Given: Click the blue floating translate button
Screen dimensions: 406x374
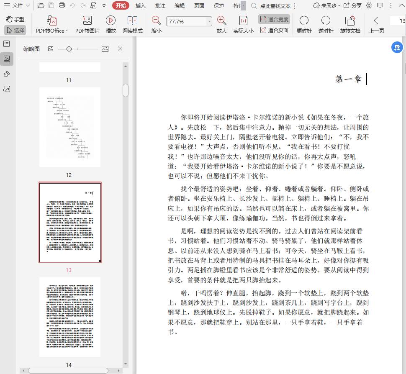Looking at the screenshot, I should click(397, 47).
